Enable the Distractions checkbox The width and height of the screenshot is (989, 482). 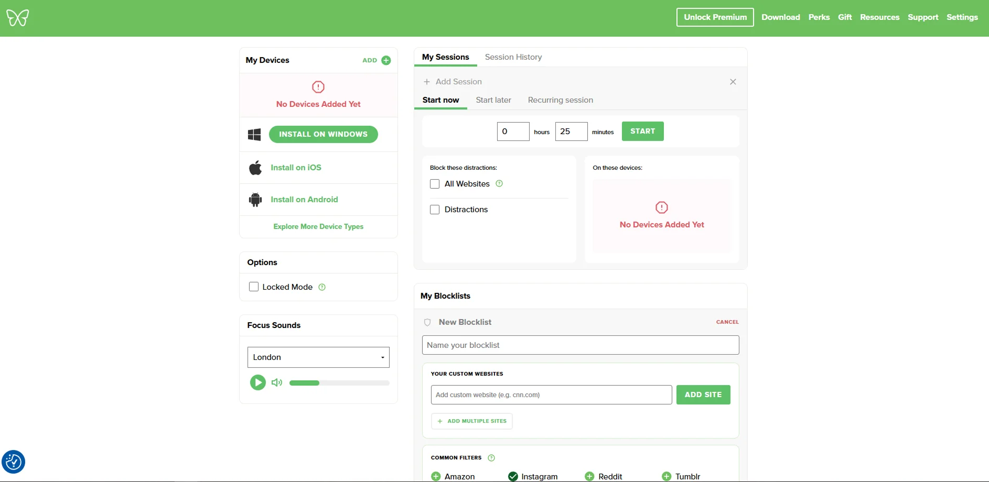click(x=435, y=210)
